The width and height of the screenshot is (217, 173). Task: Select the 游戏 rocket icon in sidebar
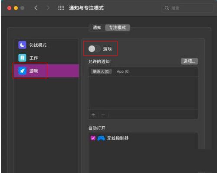(x=22, y=71)
